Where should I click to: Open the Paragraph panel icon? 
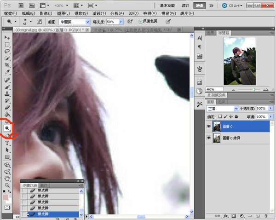(200, 47)
